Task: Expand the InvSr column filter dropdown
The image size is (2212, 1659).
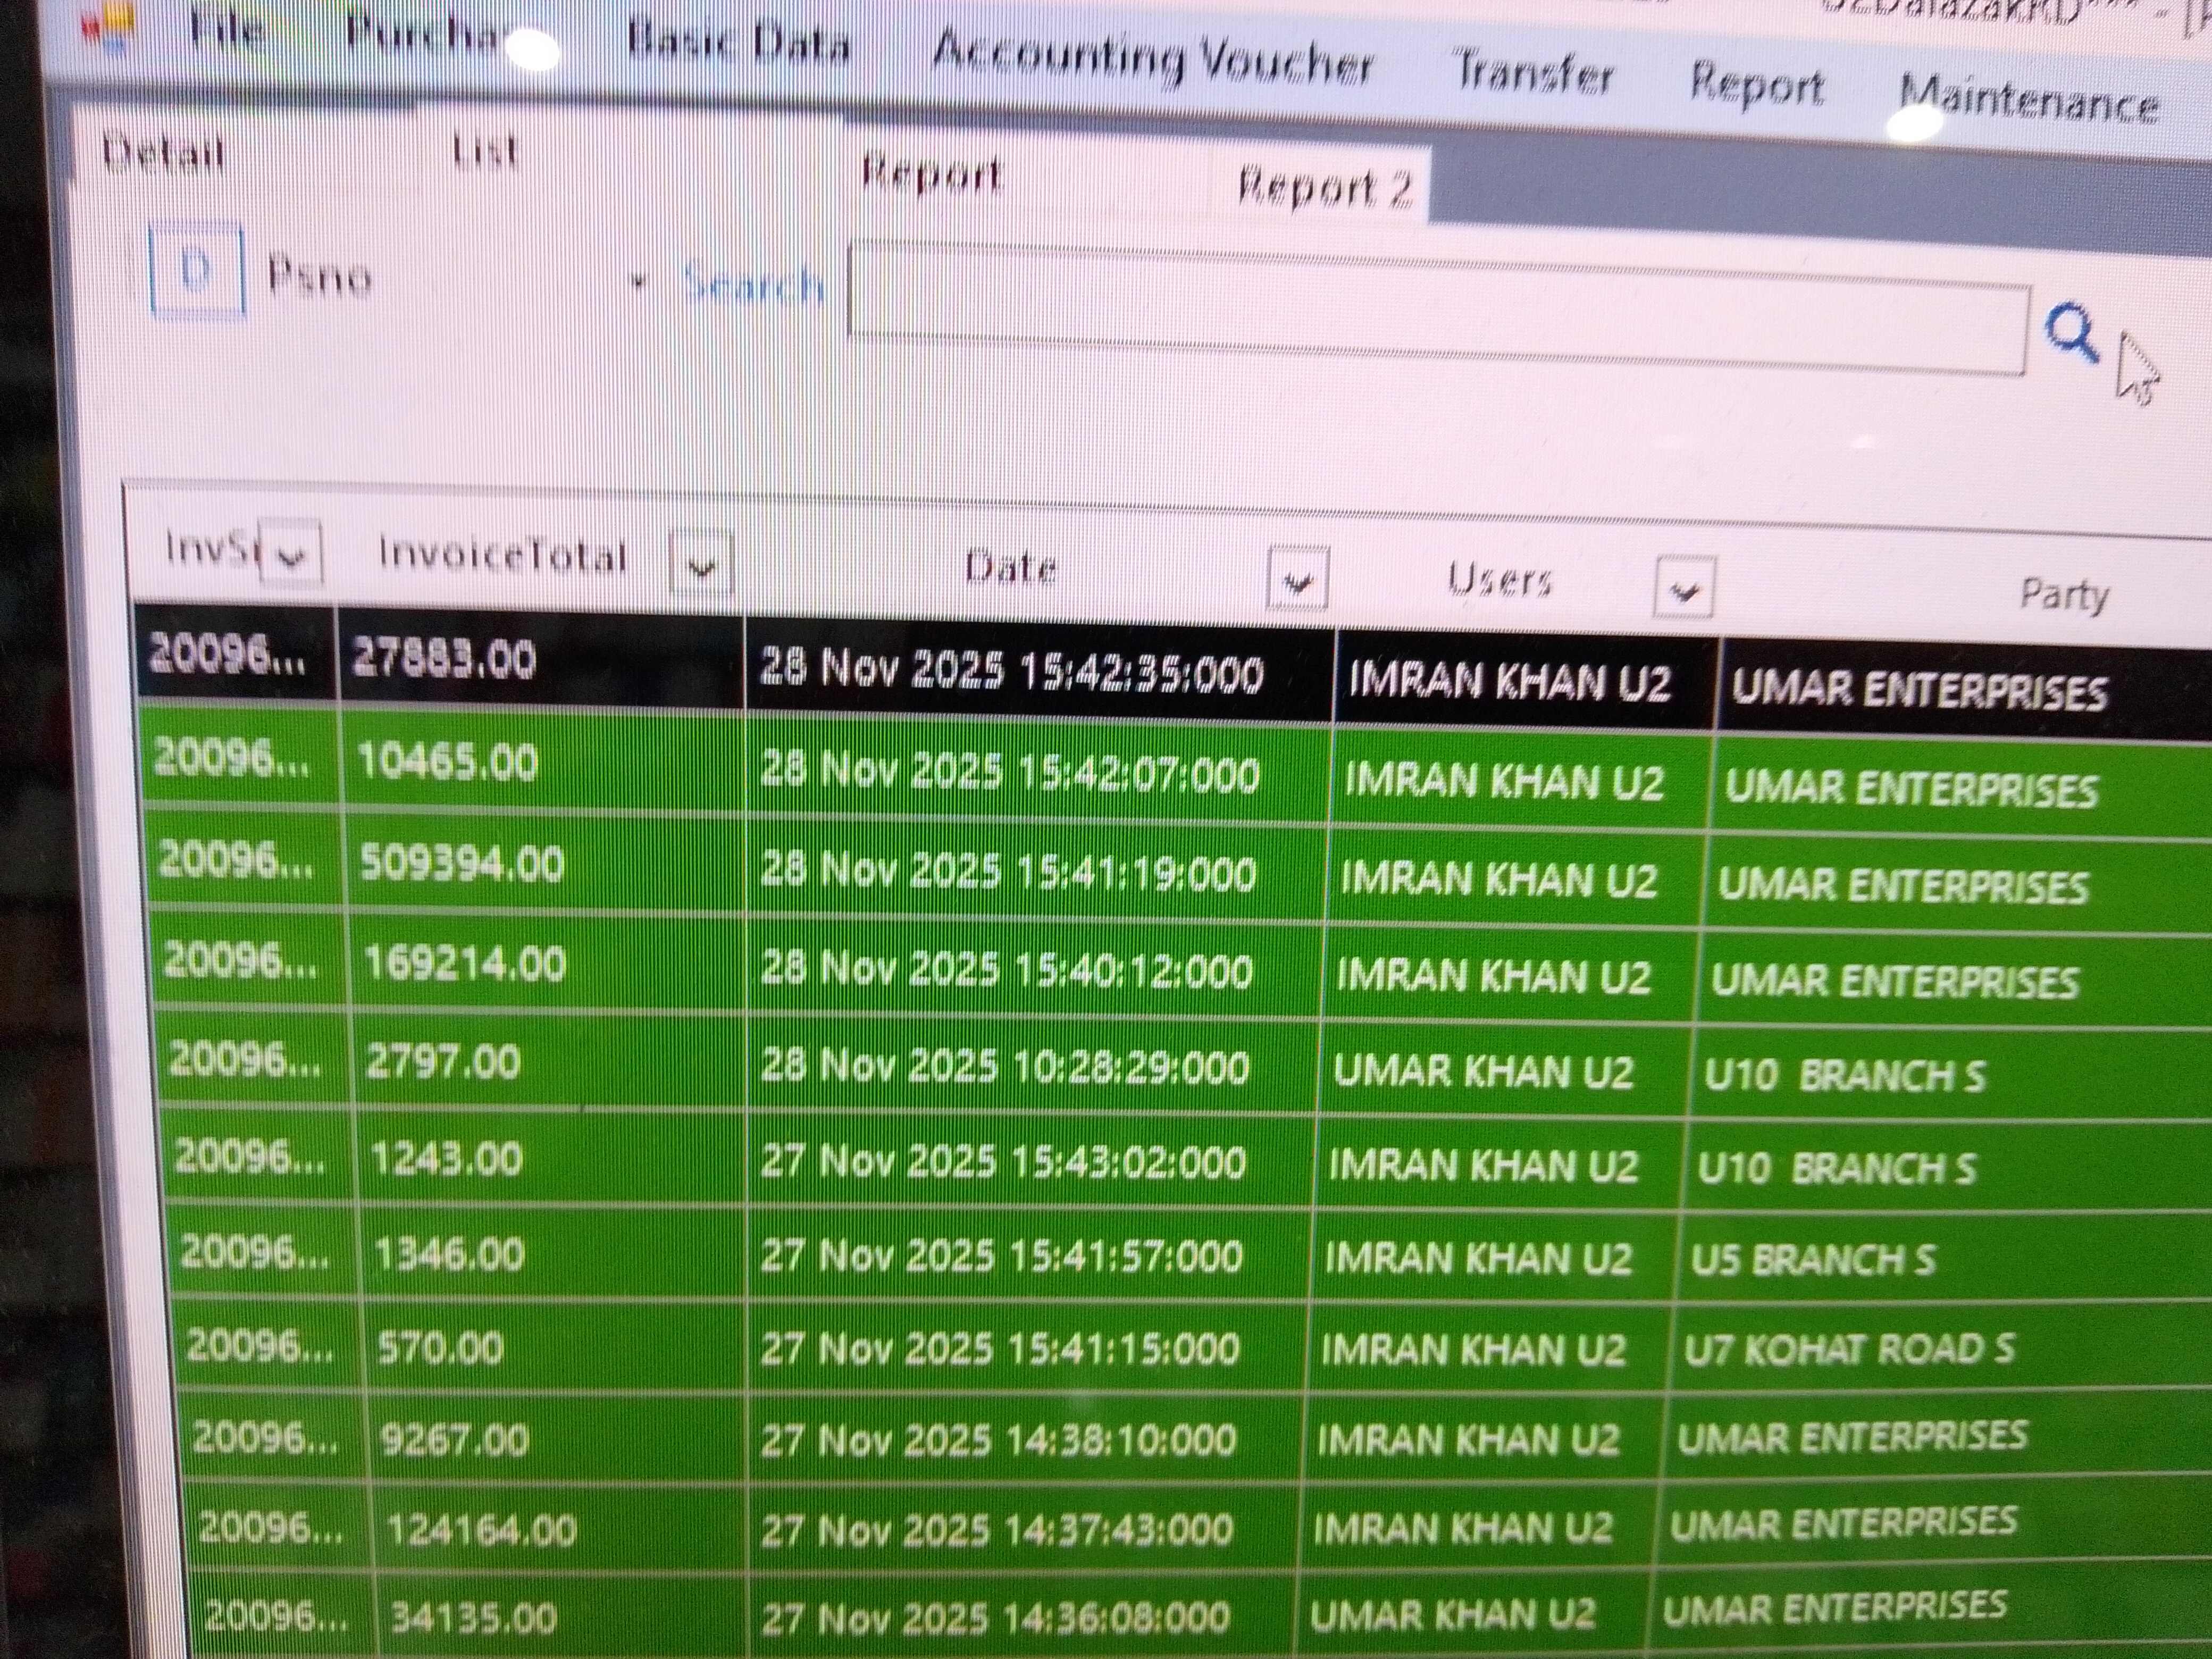Action: pos(290,553)
